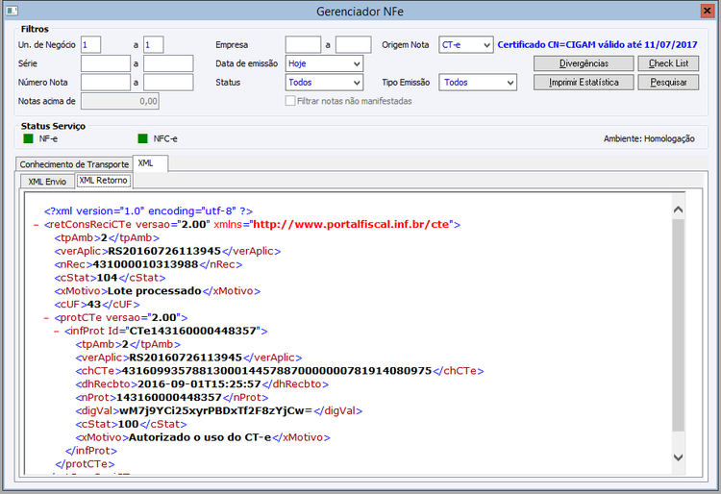The height and width of the screenshot is (494, 721).
Task: Click the first verAplic value RS20160726113945
Action: pos(164,252)
